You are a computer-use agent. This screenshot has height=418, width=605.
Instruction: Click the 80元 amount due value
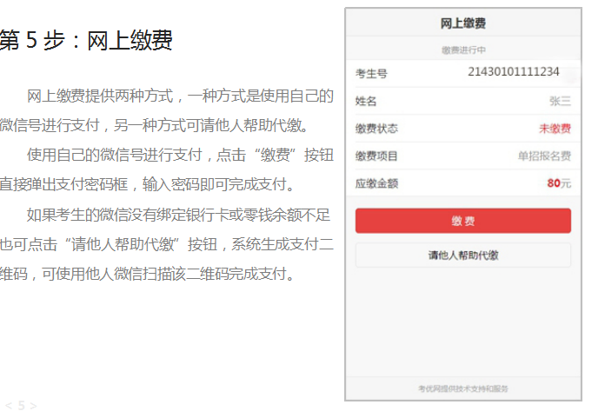(x=558, y=183)
